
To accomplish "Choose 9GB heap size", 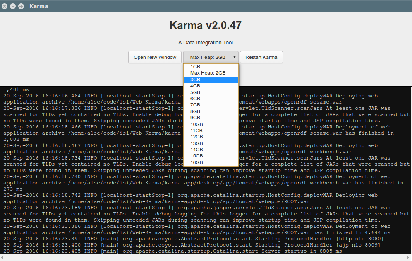I will 211,118.
